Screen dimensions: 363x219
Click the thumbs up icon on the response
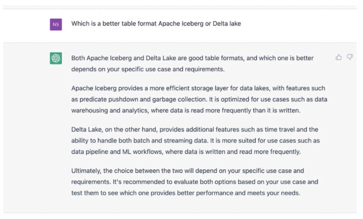tap(339, 57)
